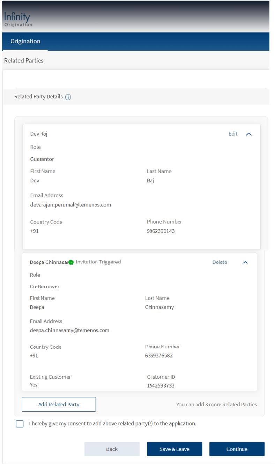
Task: Click the info icon beside Related Party Details
Action: [x=68, y=97]
